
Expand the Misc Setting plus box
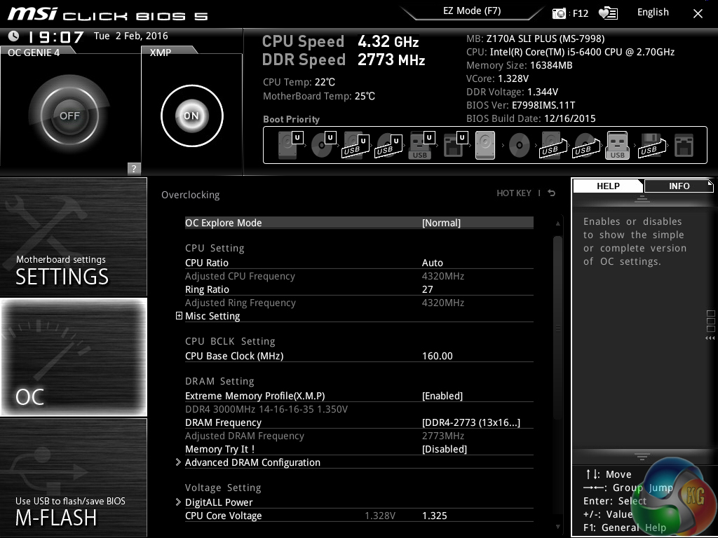tap(179, 316)
